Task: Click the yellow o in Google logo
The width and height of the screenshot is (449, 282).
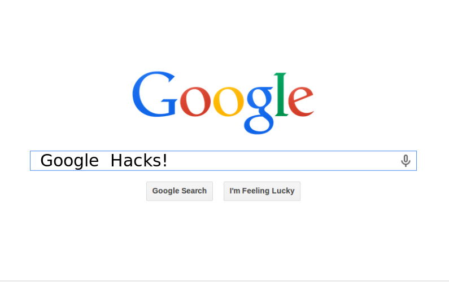Action: [229, 102]
